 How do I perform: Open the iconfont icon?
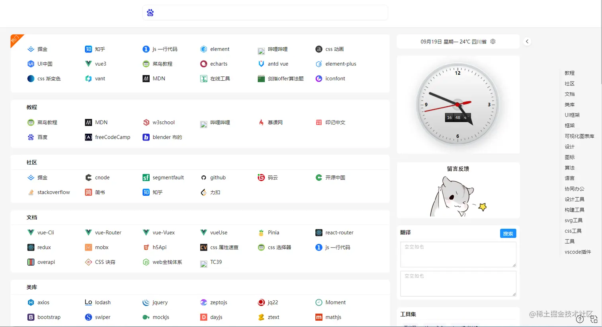pyautogui.click(x=319, y=78)
